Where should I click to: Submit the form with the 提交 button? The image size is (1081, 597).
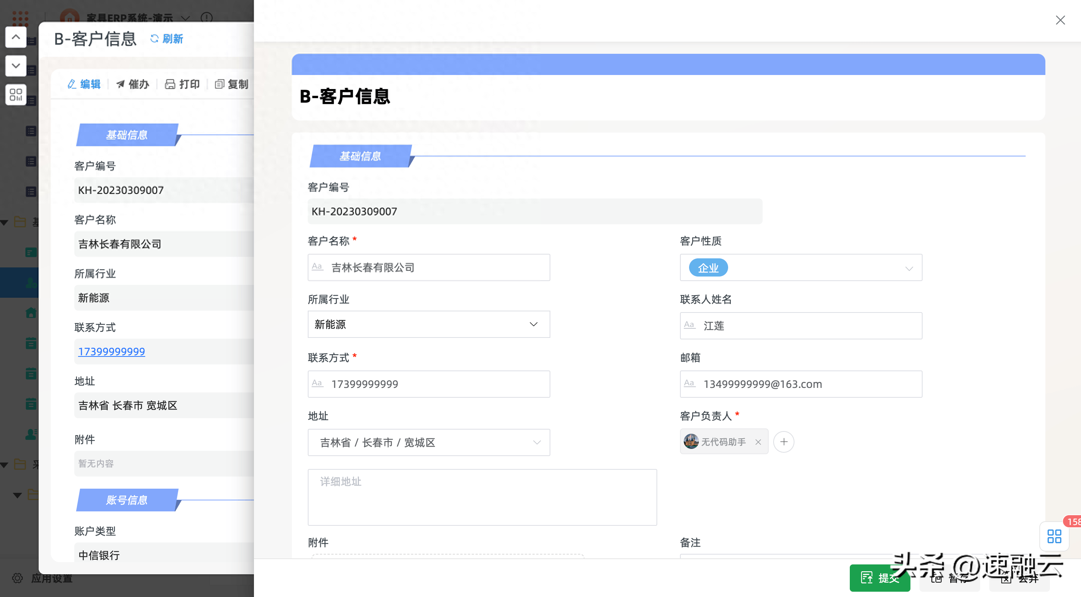tap(880, 578)
